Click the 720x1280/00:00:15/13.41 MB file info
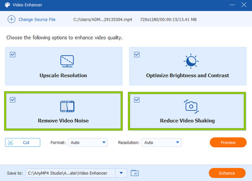Screen dimensions: 252x181 pos(168,19)
